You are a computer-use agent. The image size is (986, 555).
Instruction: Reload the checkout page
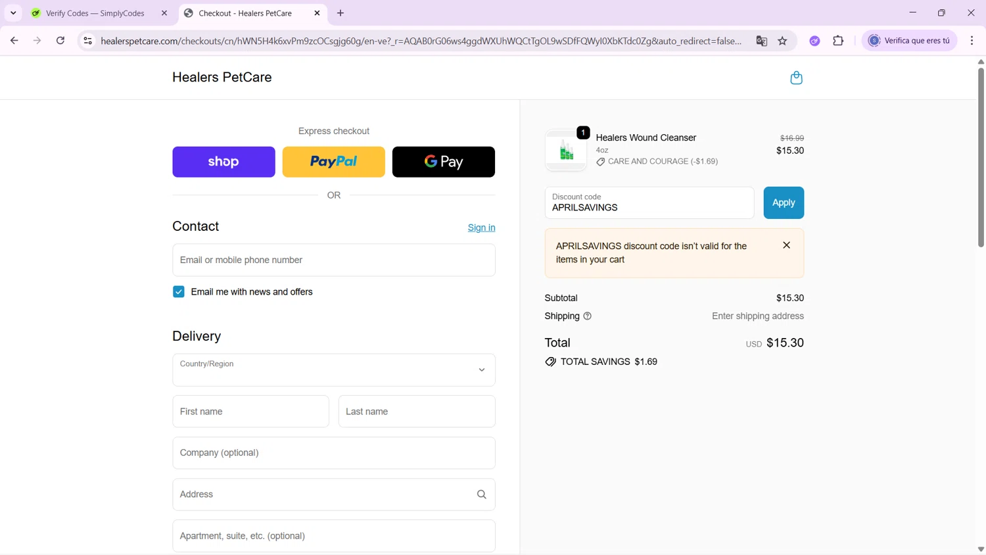60,41
